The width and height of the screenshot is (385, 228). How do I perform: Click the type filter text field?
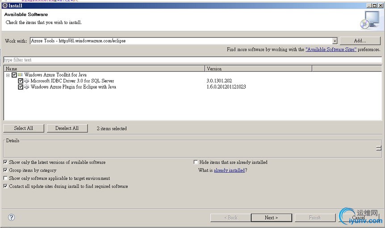(193, 60)
